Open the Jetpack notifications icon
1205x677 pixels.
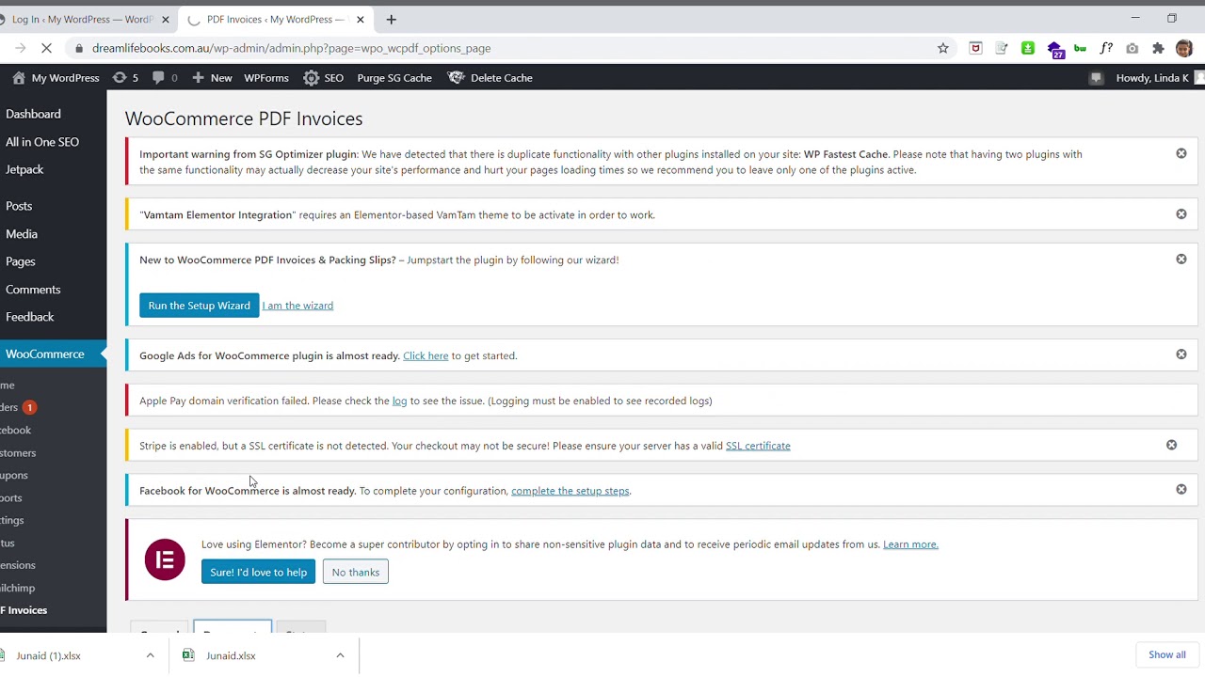click(x=1096, y=78)
